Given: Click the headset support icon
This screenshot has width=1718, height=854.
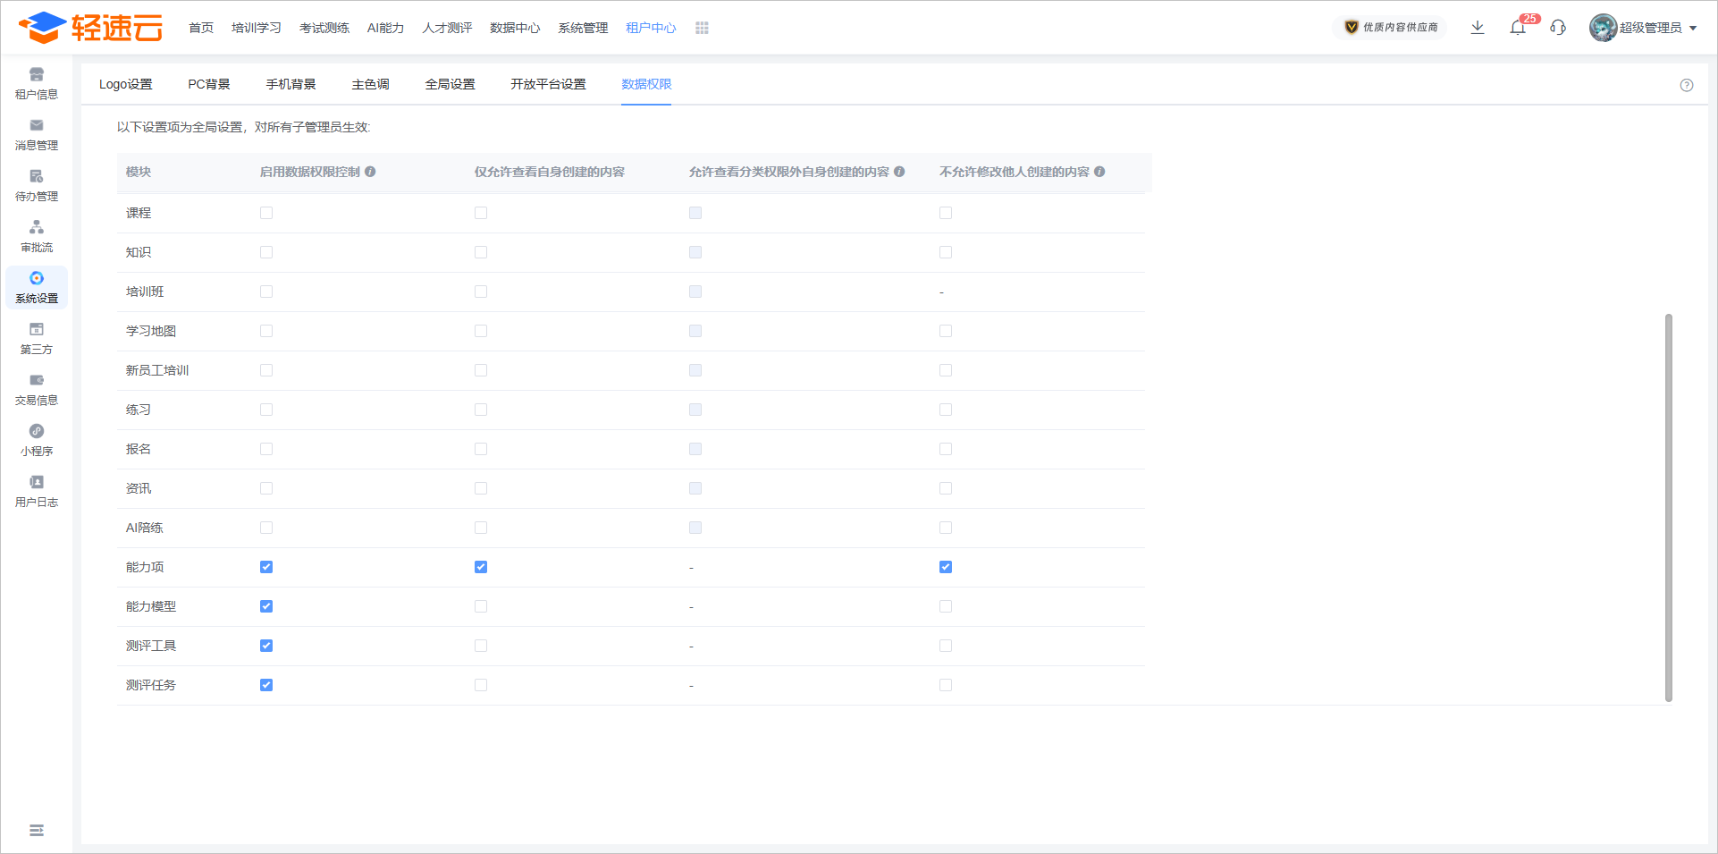Looking at the screenshot, I should tap(1558, 28).
